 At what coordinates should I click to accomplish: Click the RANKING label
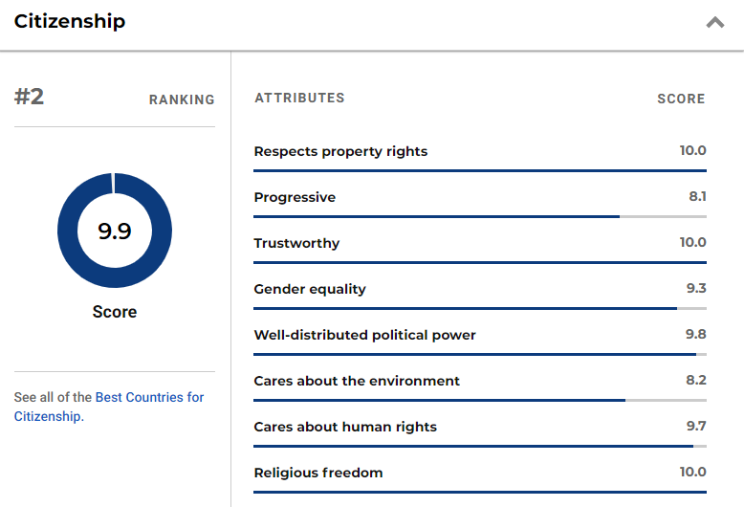(x=182, y=99)
